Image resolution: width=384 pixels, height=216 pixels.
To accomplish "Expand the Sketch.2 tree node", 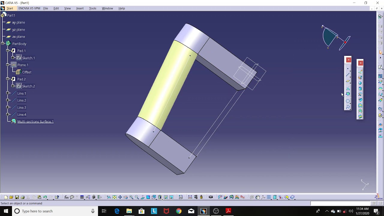I will pyautogui.click(x=13, y=86).
